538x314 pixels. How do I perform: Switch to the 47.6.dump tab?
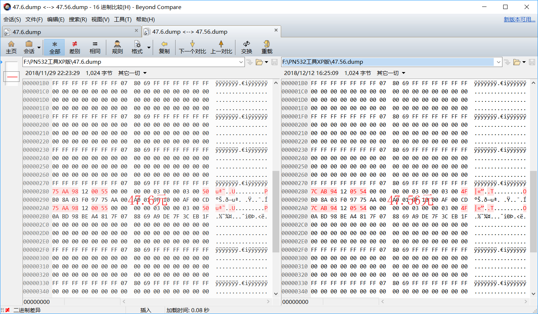point(71,32)
